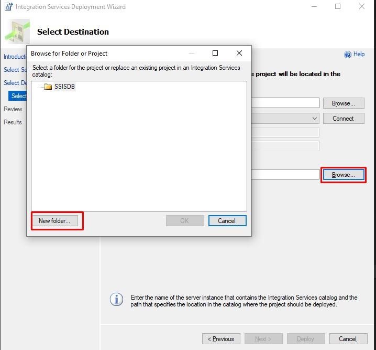Screen dimensions: 376x350
Task: Go to the Introduction step in the sidebar
Action: coord(15,57)
